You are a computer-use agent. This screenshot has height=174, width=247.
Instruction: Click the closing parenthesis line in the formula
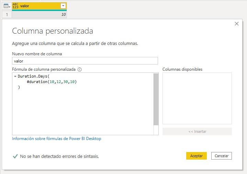(19, 88)
